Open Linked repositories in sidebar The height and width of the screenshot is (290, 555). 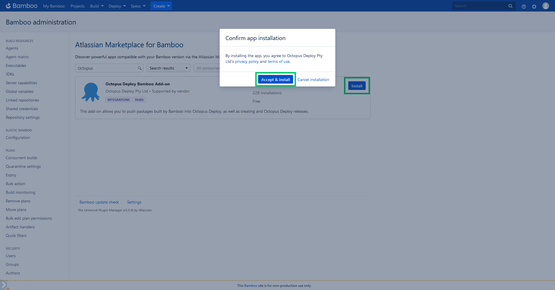(x=22, y=100)
